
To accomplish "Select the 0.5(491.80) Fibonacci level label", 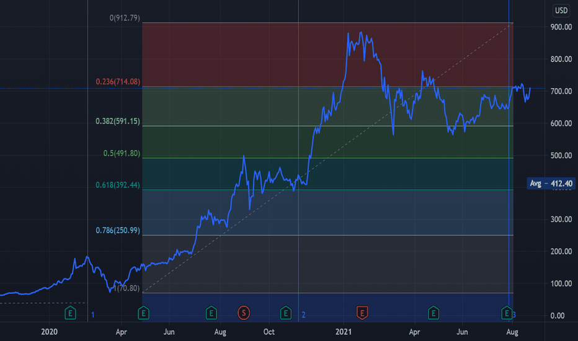I will coord(122,153).
